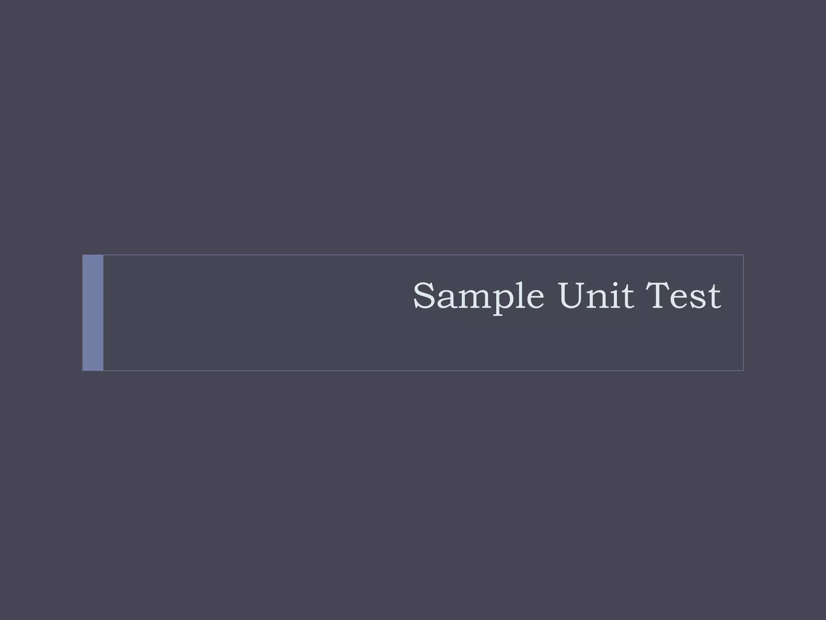Click the final letter 't' in Test
The width and height of the screenshot is (826, 620).
click(x=715, y=297)
